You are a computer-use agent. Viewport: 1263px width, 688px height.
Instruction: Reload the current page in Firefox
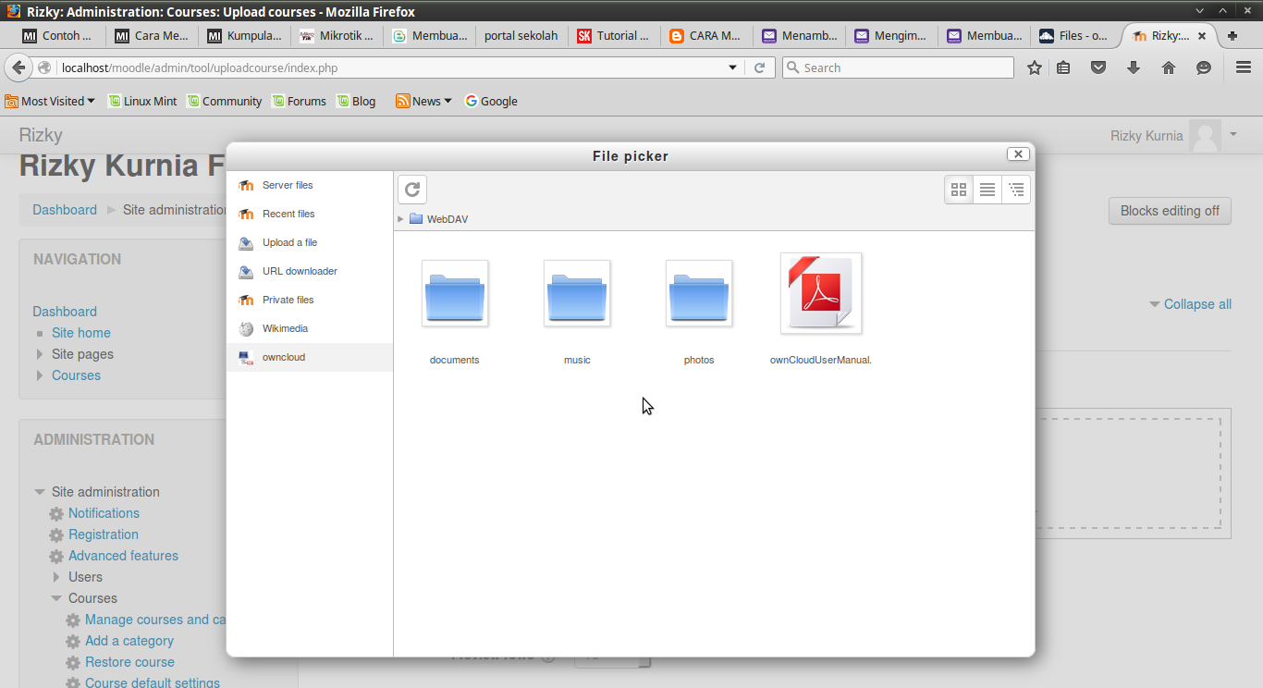tap(760, 68)
